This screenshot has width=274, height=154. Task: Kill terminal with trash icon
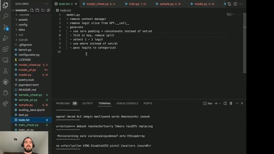click(231, 104)
